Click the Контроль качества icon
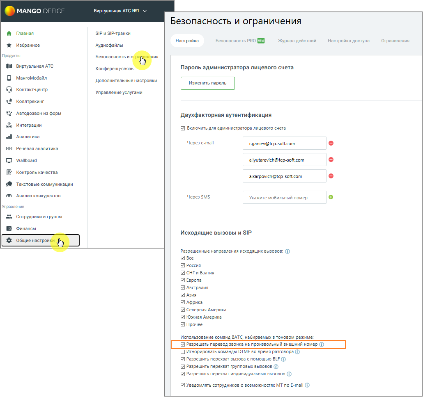The image size is (430, 406). [9, 173]
